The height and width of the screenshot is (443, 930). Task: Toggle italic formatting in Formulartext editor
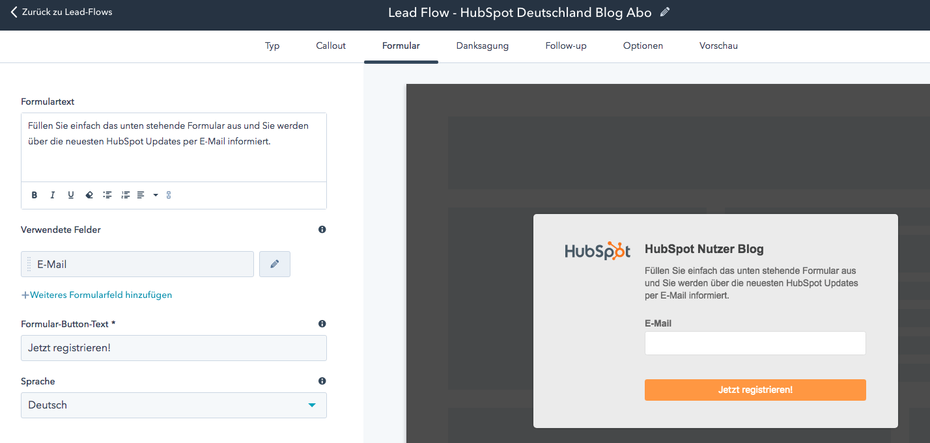53,195
